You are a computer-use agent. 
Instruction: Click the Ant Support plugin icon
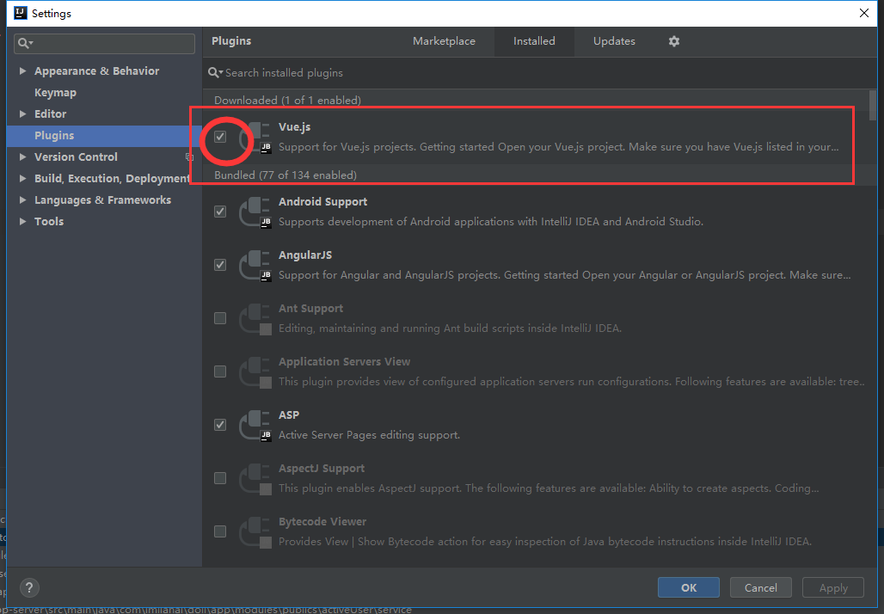click(255, 318)
